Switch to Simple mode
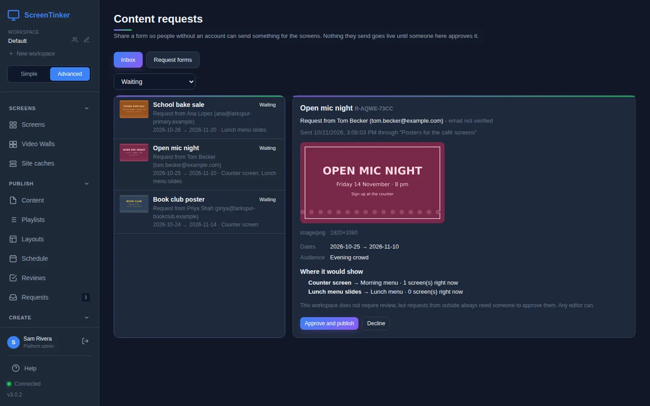 coord(29,74)
